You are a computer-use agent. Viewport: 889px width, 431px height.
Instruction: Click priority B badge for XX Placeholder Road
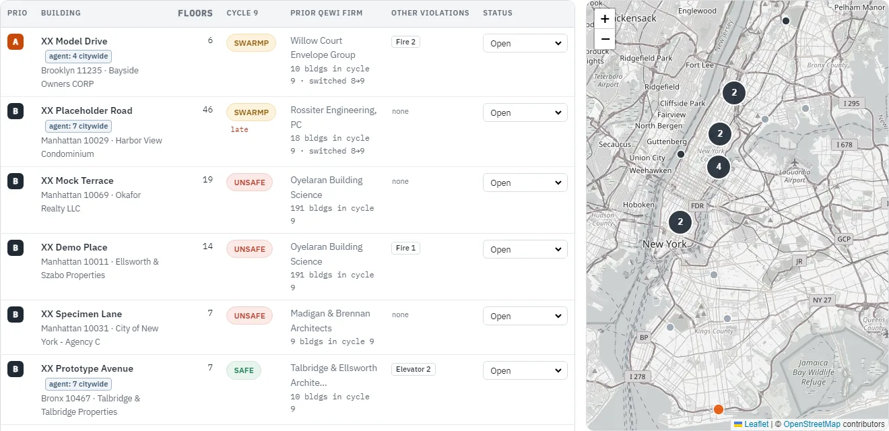pyautogui.click(x=15, y=111)
